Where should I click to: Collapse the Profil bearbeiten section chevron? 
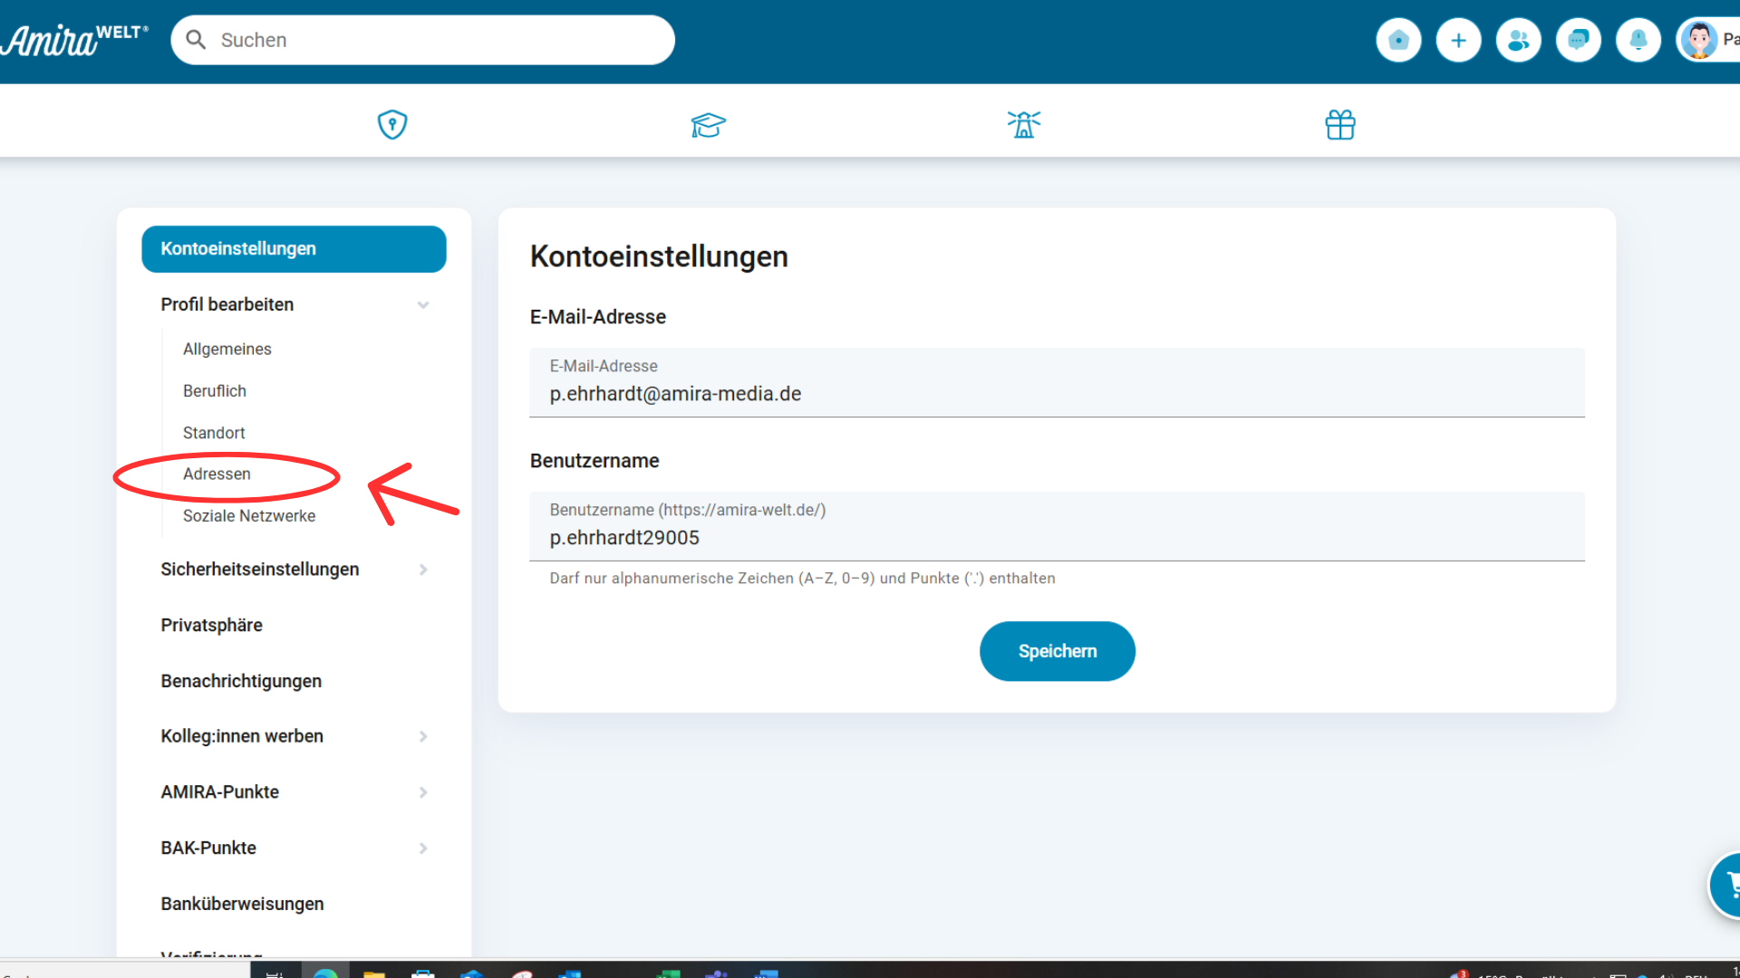423,305
